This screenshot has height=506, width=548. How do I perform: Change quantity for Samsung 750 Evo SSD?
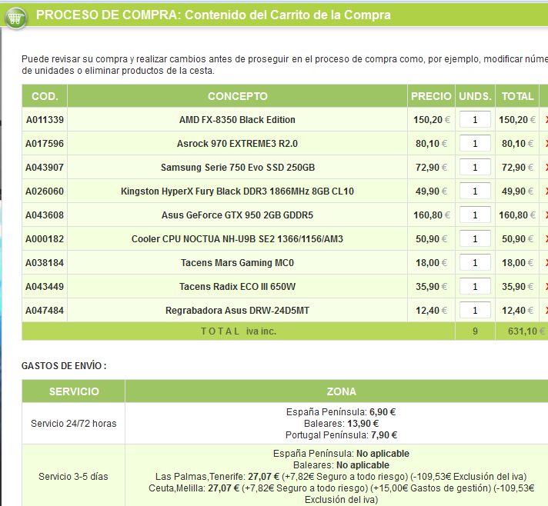pos(475,168)
